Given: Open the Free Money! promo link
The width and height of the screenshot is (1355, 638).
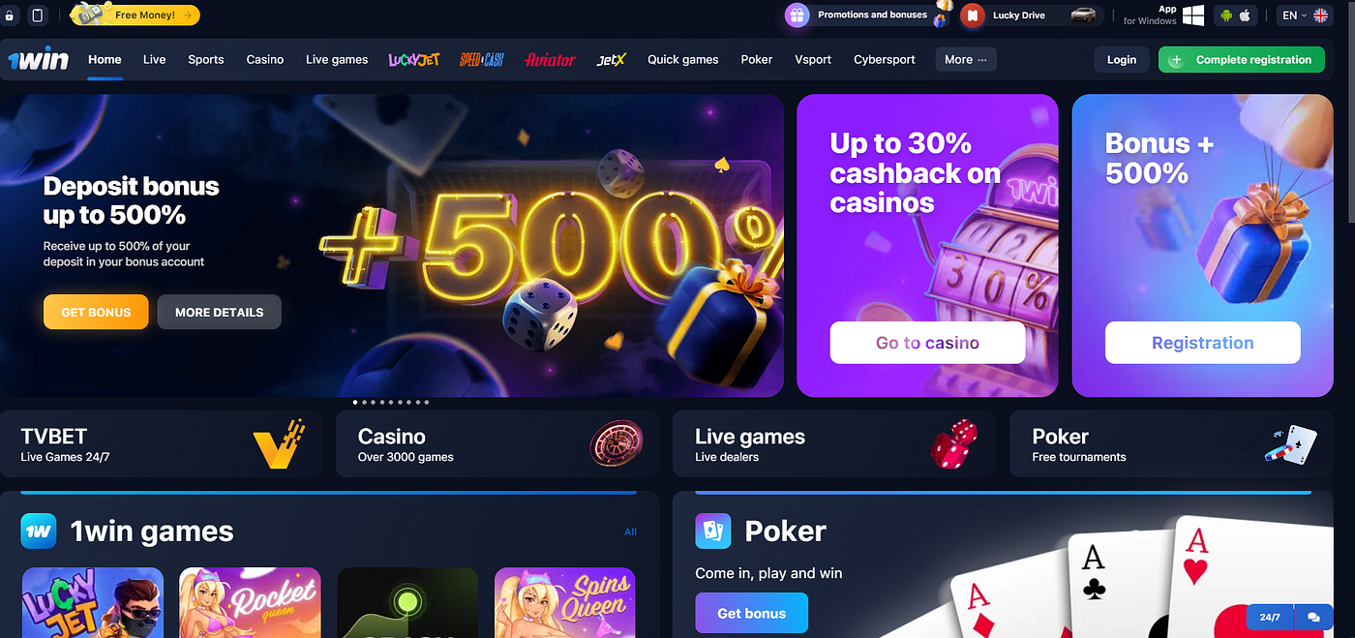Looking at the screenshot, I should 135,15.
